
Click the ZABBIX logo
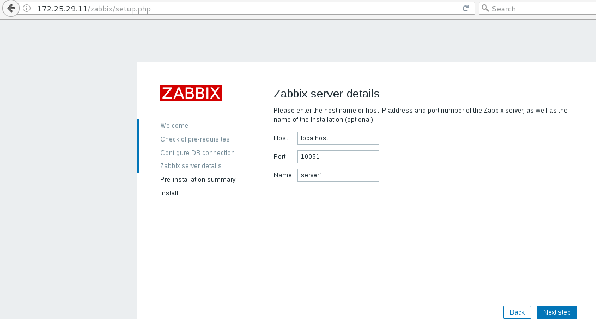point(191,93)
